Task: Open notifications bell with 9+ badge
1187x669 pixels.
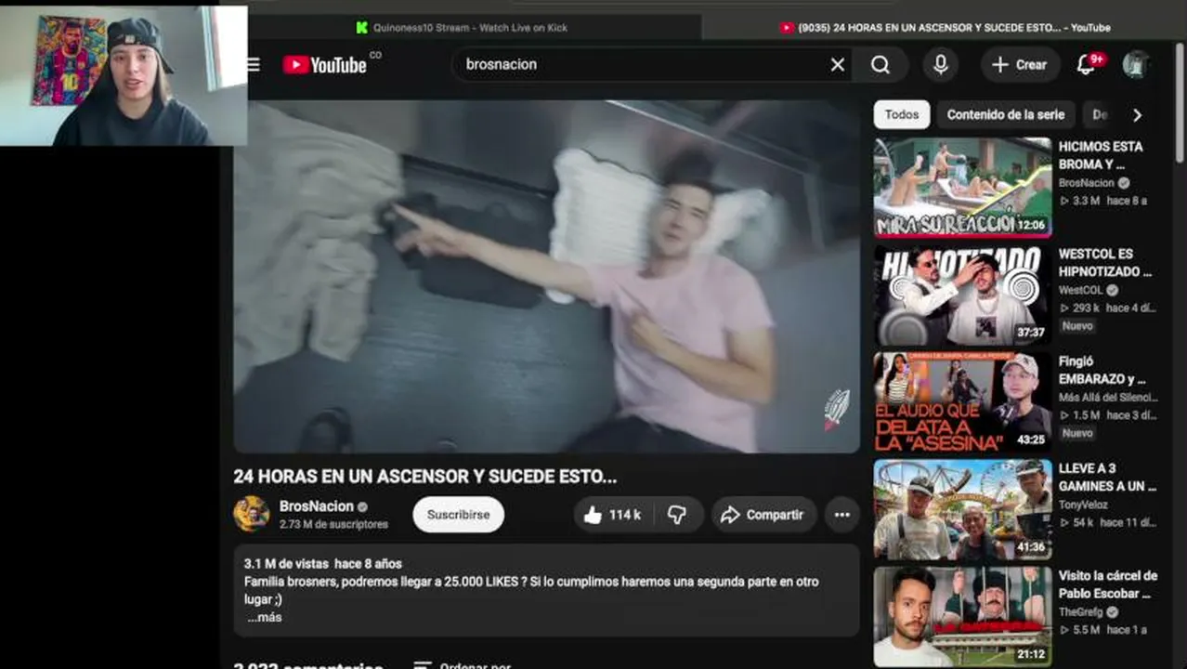Action: (1087, 64)
